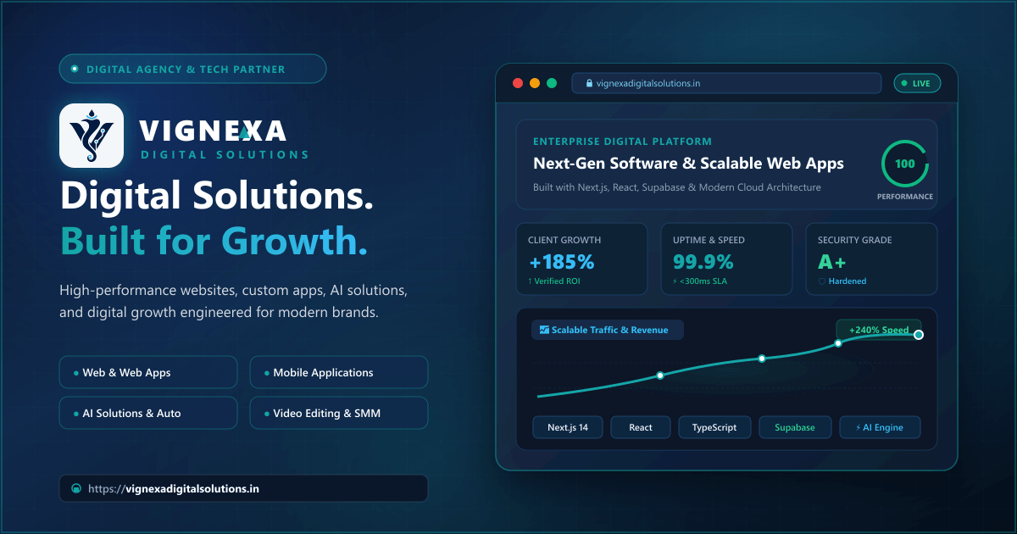Image resolution: width=1017 pixels, height=534 pixels.
Task: Click the TypeScript tech tag
Action: (714, 427)
